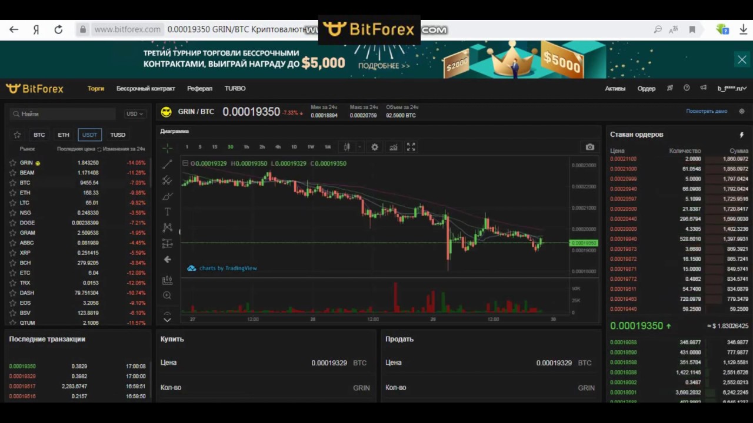Click the BitForex logo

pos(35,89)
